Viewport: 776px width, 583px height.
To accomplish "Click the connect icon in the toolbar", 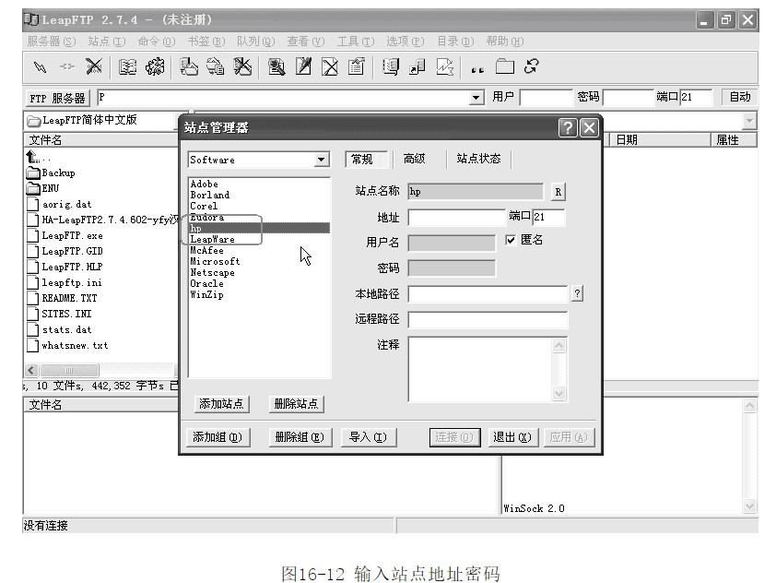I will [x=40, y=66].
